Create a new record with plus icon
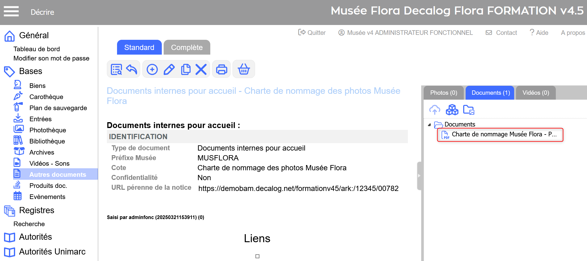 coord(152,69)
